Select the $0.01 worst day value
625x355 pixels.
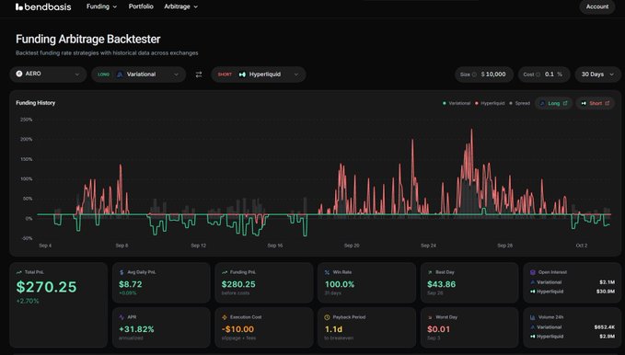point(438,329)
